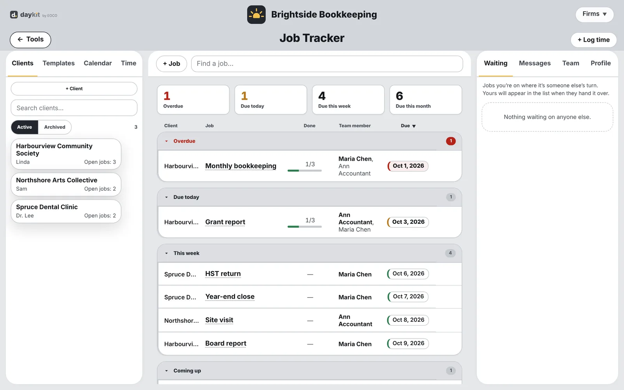The height and width of the screenshot is (390, 624).
Task: Click the Due this month summary card
Action: [x=426, y=100]
